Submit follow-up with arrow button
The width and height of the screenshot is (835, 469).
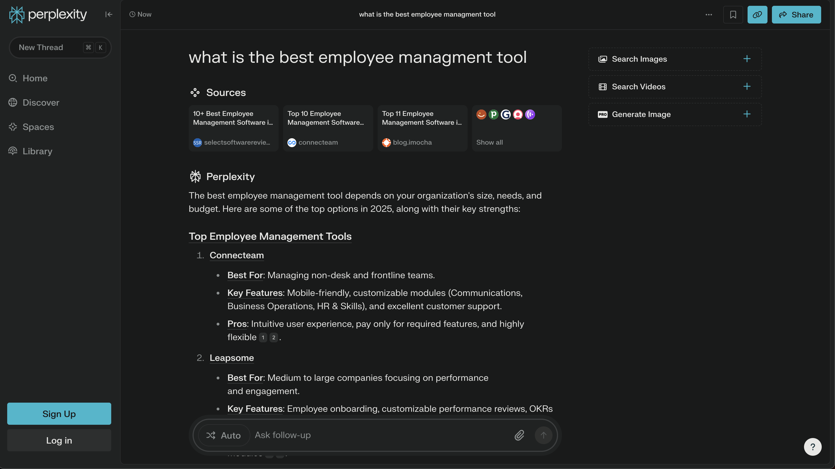pos(543,435)
